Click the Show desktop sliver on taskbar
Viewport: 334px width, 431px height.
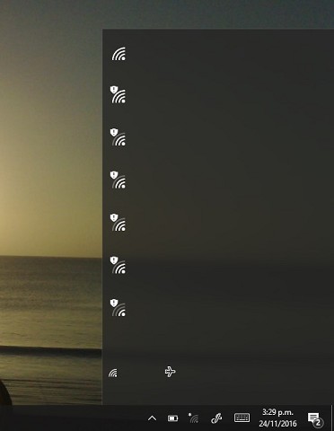click(332, 418)
